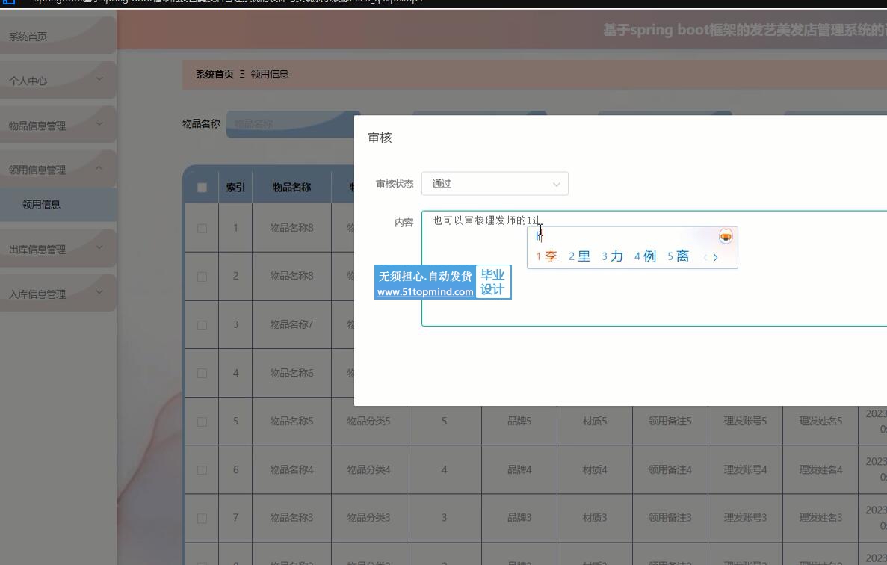Screen dimensions: 887x565
Task: Choose IME candidate 5 离
Action: [679, 256]
